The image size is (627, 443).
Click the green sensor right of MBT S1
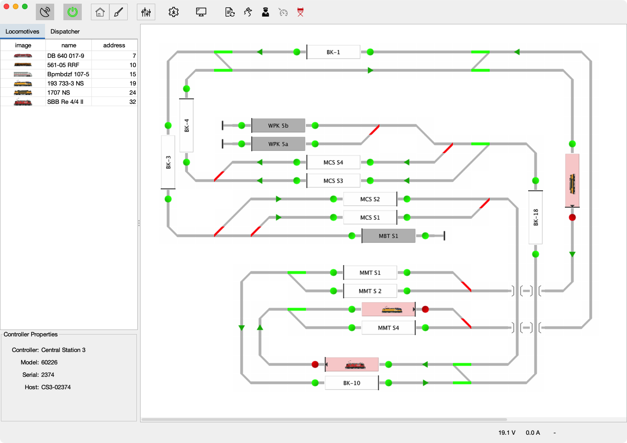tap(425, 236)
